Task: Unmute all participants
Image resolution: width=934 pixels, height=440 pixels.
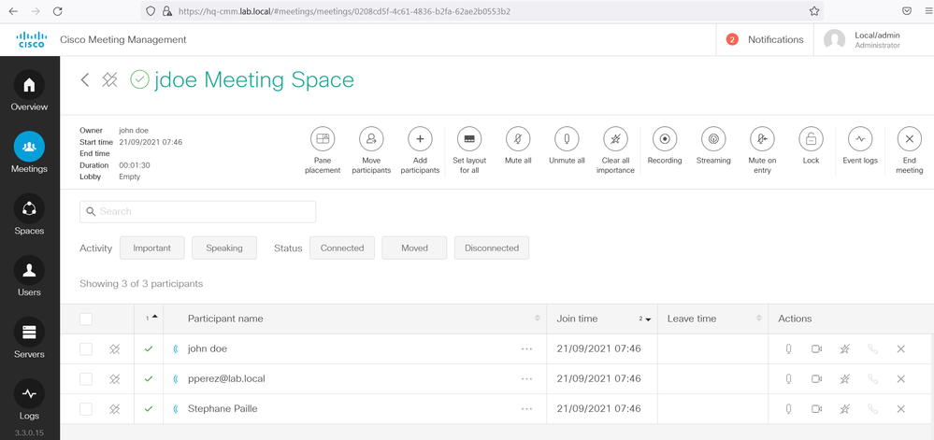Action: (567, 139)
